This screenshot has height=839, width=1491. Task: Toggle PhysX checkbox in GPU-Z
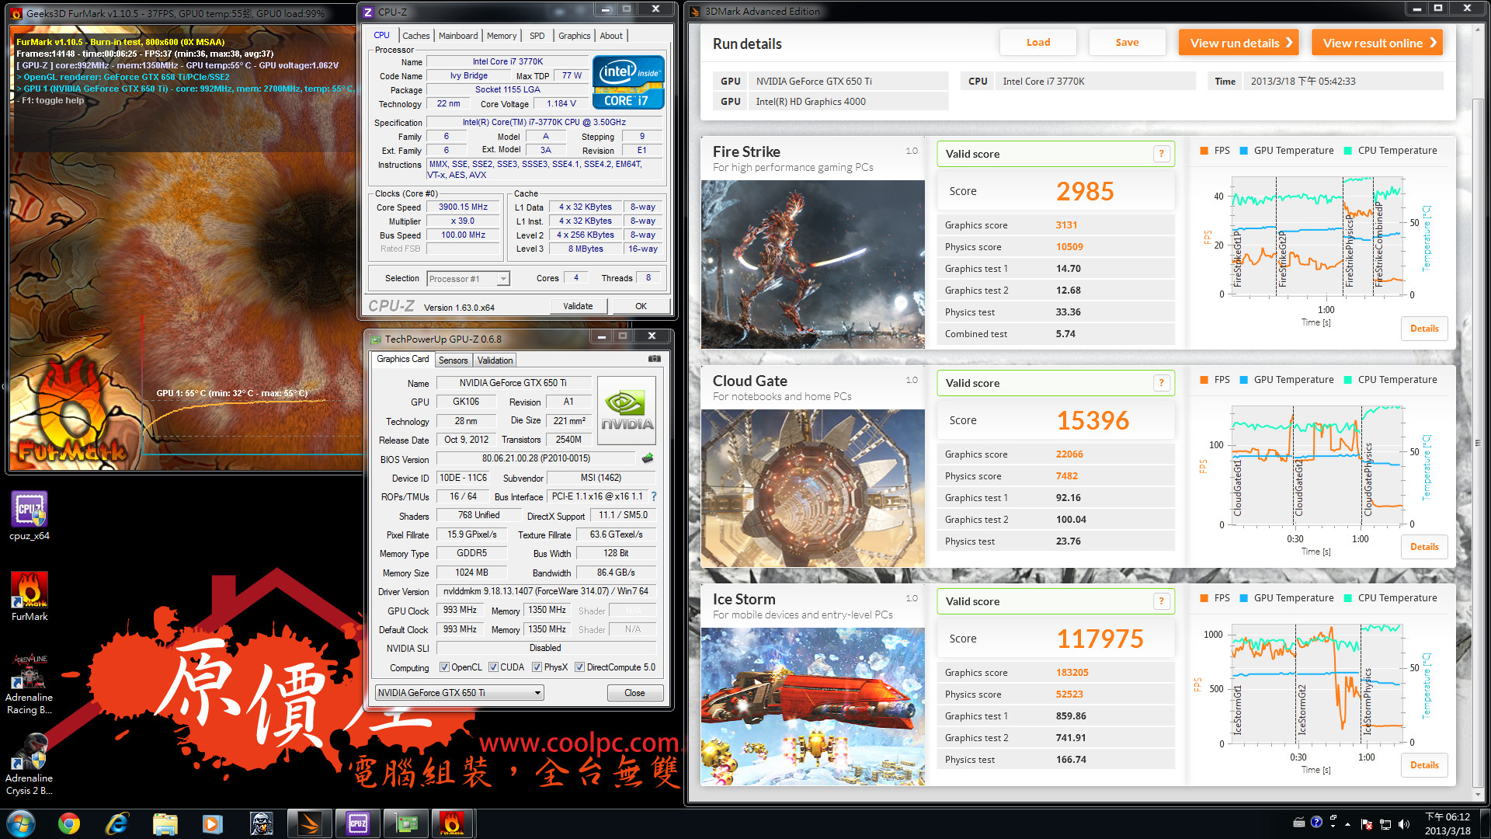point(537,667)
